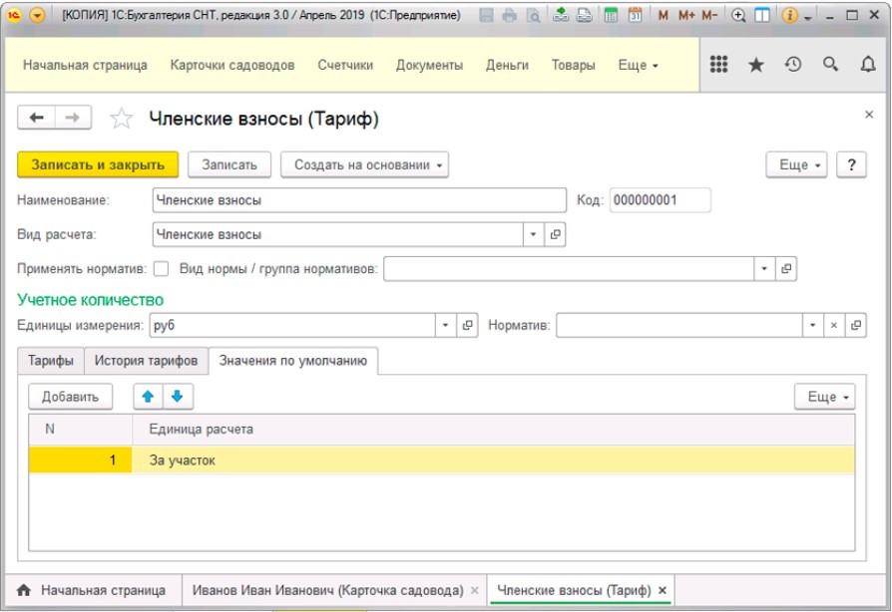Open the calendar icon in title bar
This screenshot has height=612, width=892.
point(635,16)
